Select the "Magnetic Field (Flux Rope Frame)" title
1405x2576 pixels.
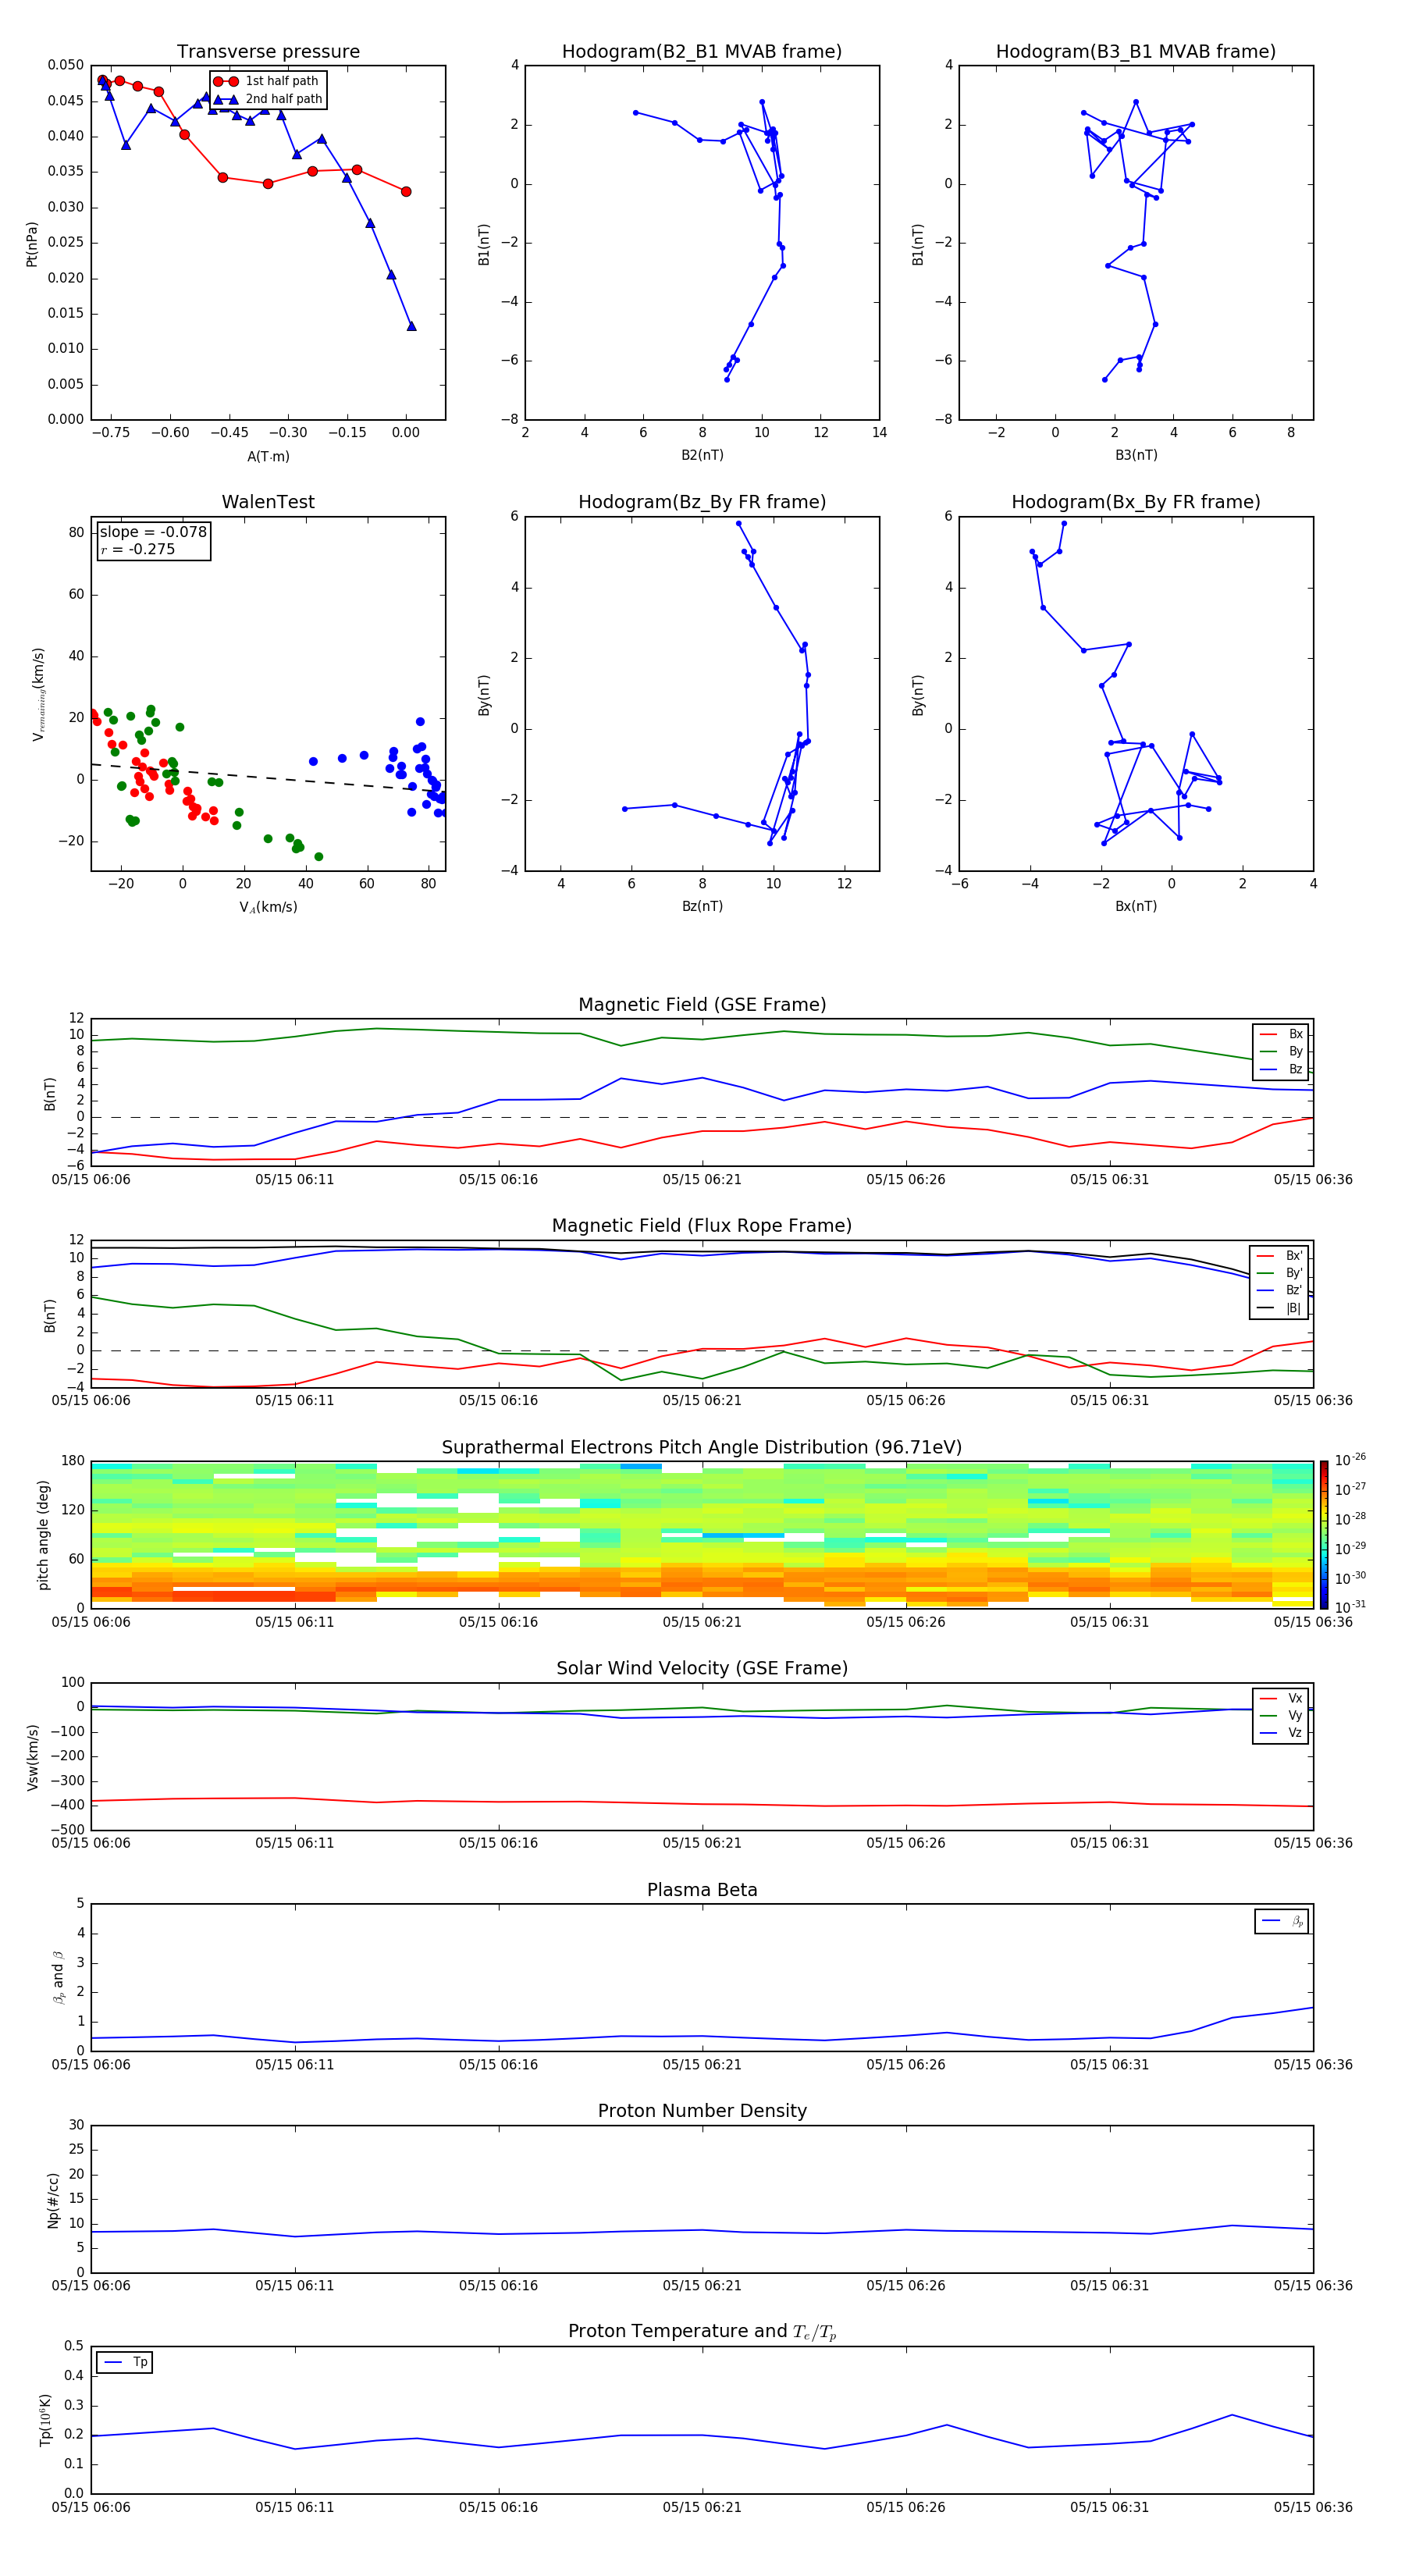click(x=702, y=1226)
